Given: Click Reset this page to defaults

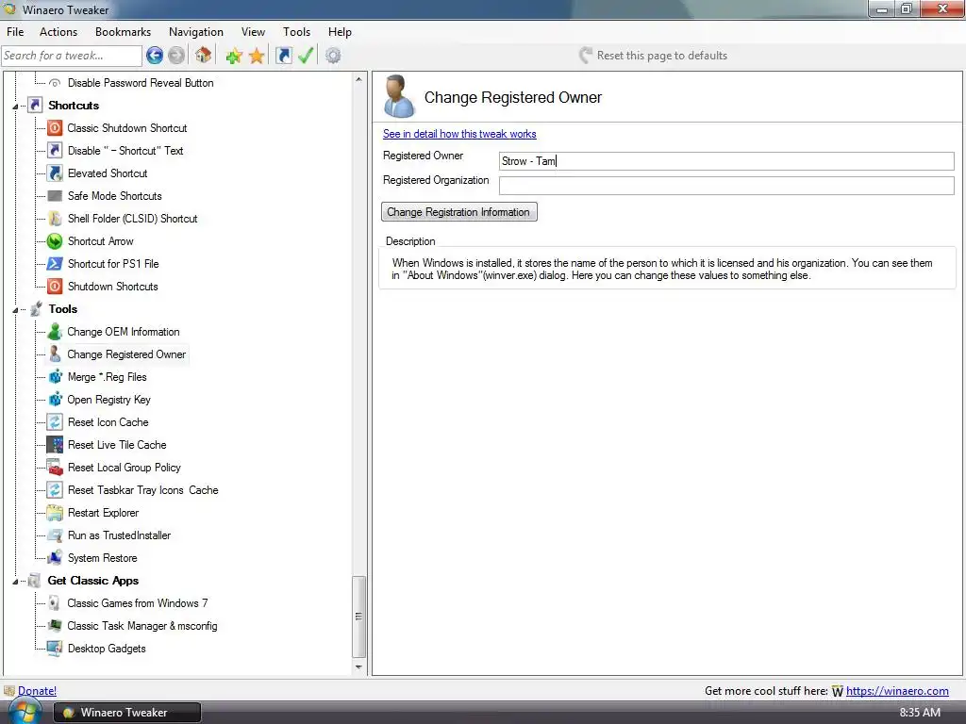Looking at the screenshot, I should click(x=654, y=56).
